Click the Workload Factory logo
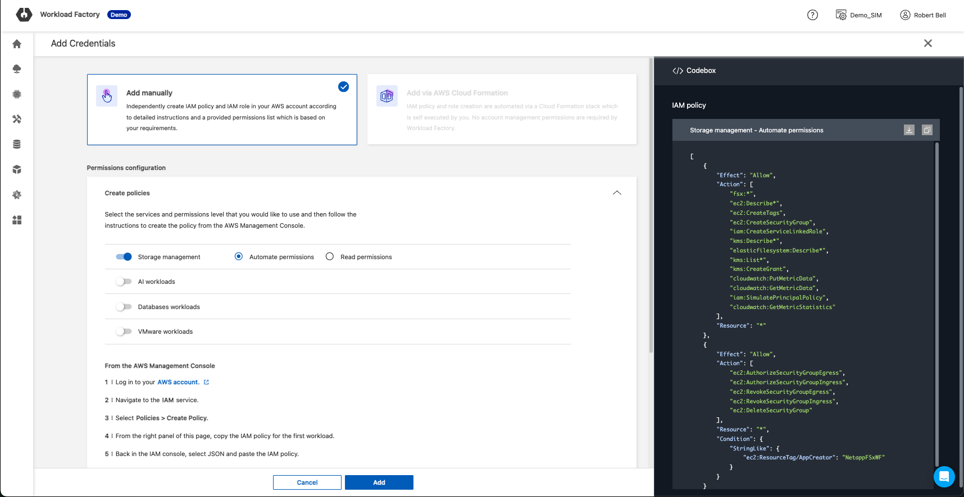This screenshot has height=497, width=964. pos(24,15)
